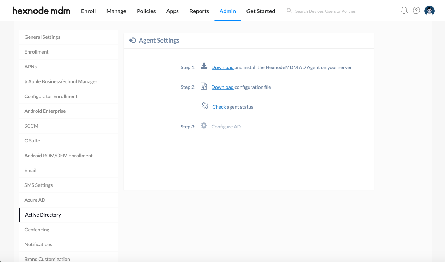Image resolution: width=445 pixels, height=262 pixels.
Task: Open SMS Settings
Action: (69, 185)
